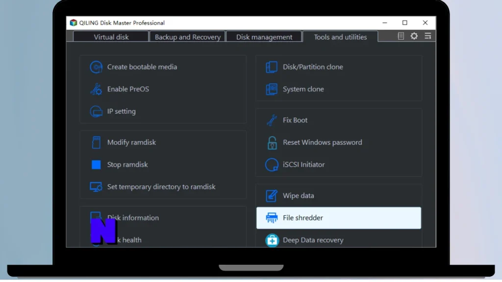Launch the Enable PreOS label
This screenshot has height=282, width=502.
[x=128, y=89]
